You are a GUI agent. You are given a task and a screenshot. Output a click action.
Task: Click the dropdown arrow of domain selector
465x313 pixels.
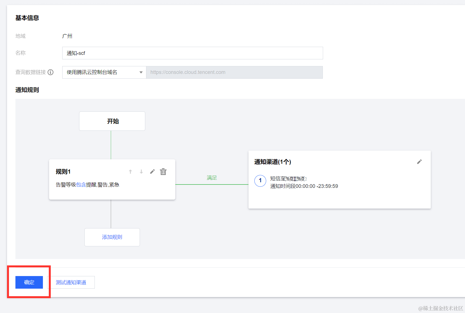pyautogui.click(x=141, y=72)
